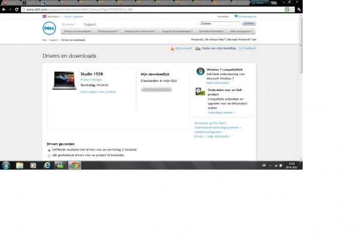Click the keyboard tray icon

click(x=264, y=165)
